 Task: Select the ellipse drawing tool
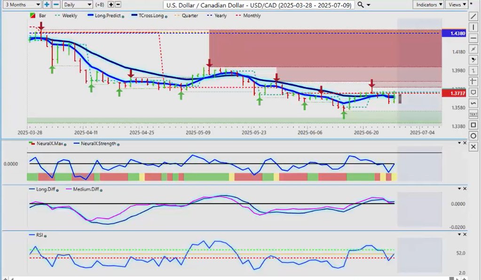(473, 136)
